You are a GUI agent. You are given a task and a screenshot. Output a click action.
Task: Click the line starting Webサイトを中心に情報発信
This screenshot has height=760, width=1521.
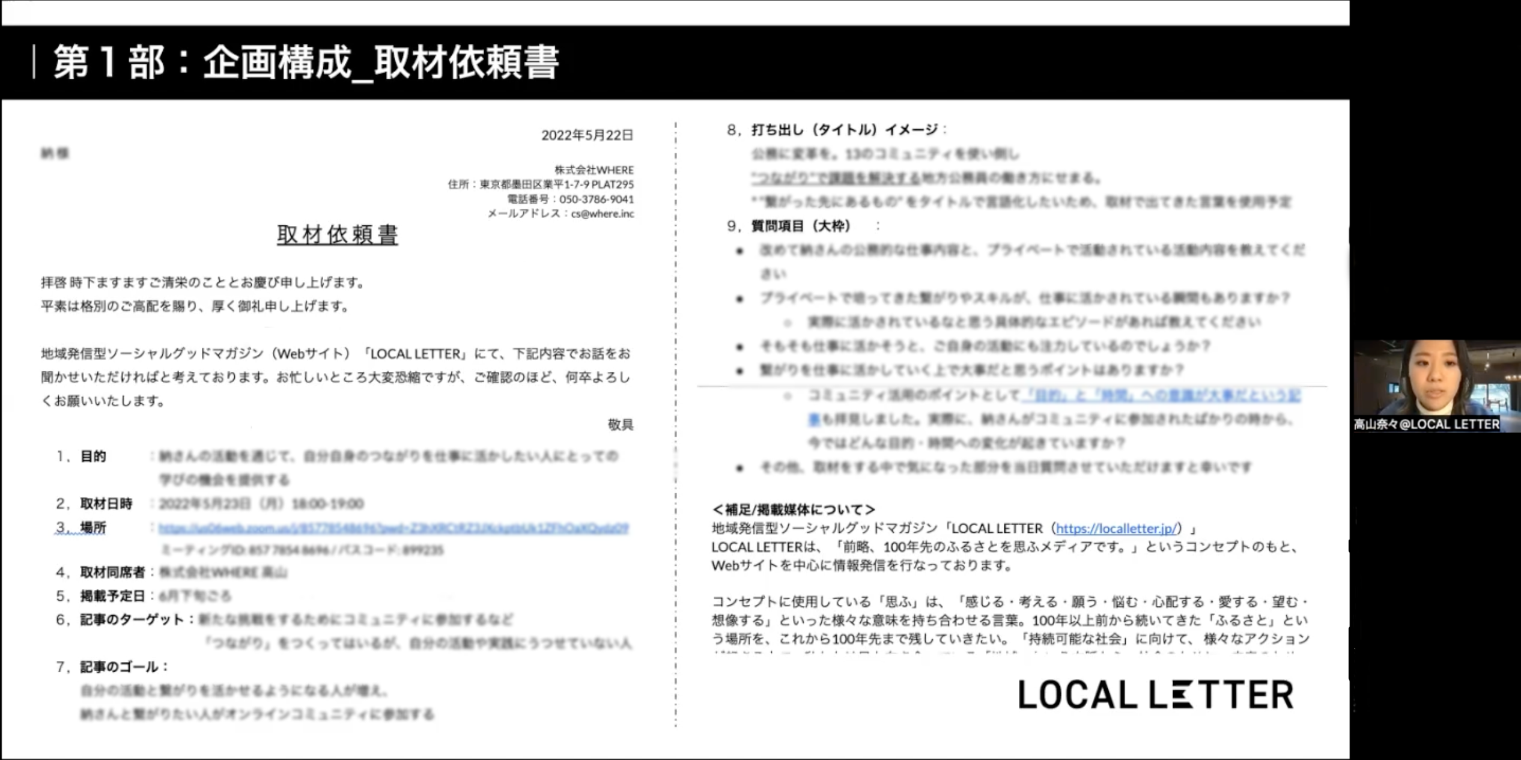pyautogui.click(x=863, y=565)
